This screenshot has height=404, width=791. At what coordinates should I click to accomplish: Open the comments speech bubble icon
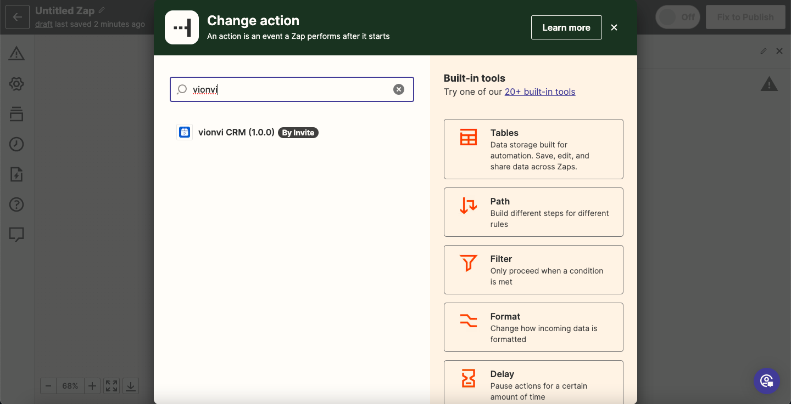16,235
